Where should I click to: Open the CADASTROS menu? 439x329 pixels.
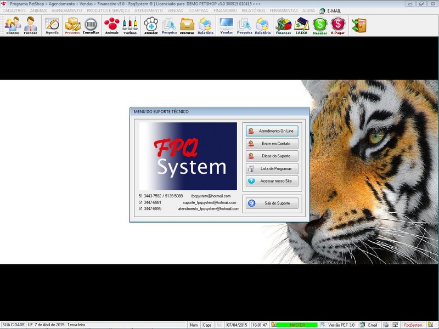tap(14, 10)
